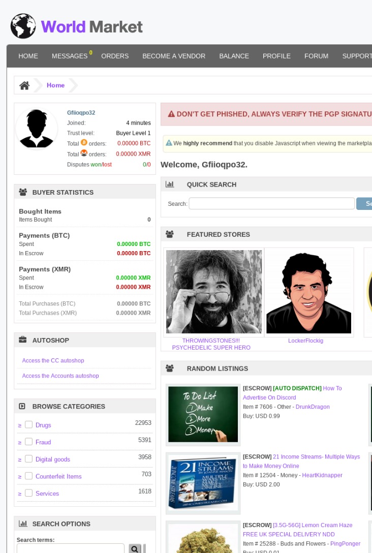Viewport: 372px width, 553px height.
Task: Click the bar chart icon beside SEARCH OPTIONS
Action: 23,524
